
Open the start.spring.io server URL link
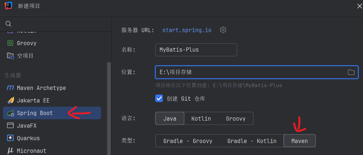[x=187, y=30]
